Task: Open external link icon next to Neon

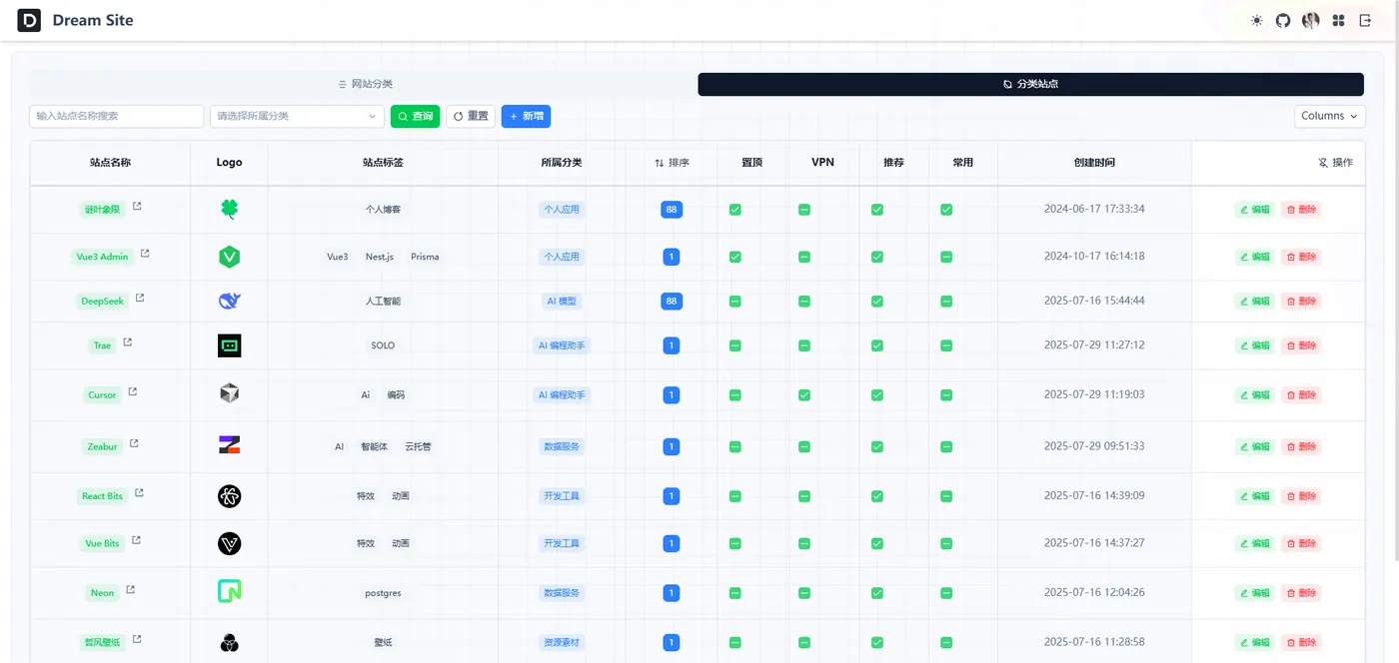Action: click(x=130, y=590)
